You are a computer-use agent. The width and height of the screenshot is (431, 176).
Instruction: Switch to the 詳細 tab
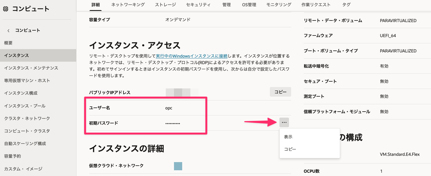pos(96,5)
